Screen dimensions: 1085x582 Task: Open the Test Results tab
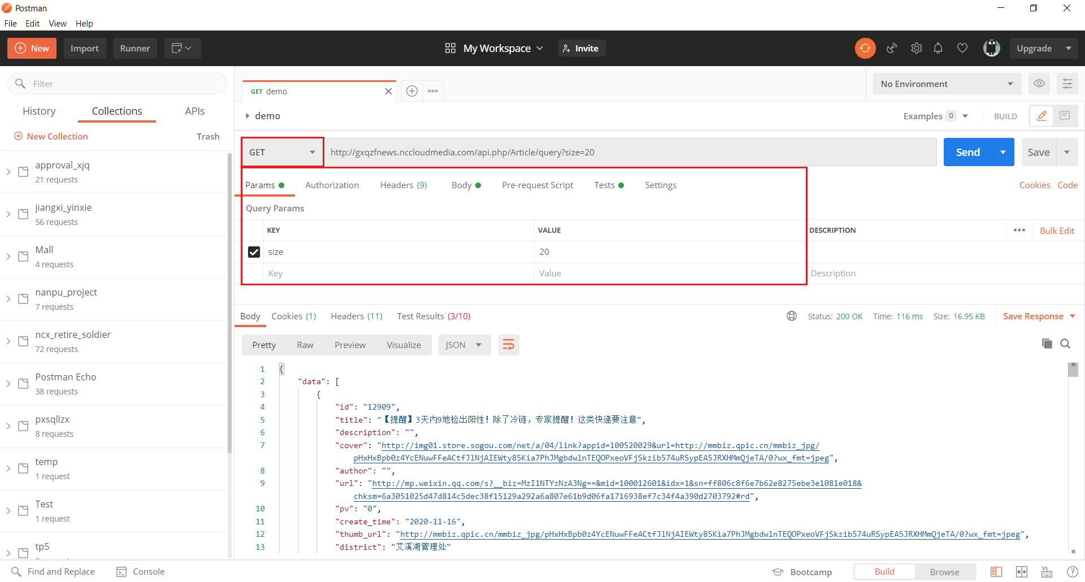433,316
